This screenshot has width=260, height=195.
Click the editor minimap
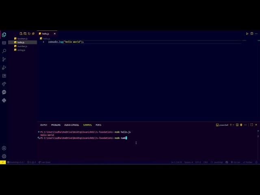point(244,41)
